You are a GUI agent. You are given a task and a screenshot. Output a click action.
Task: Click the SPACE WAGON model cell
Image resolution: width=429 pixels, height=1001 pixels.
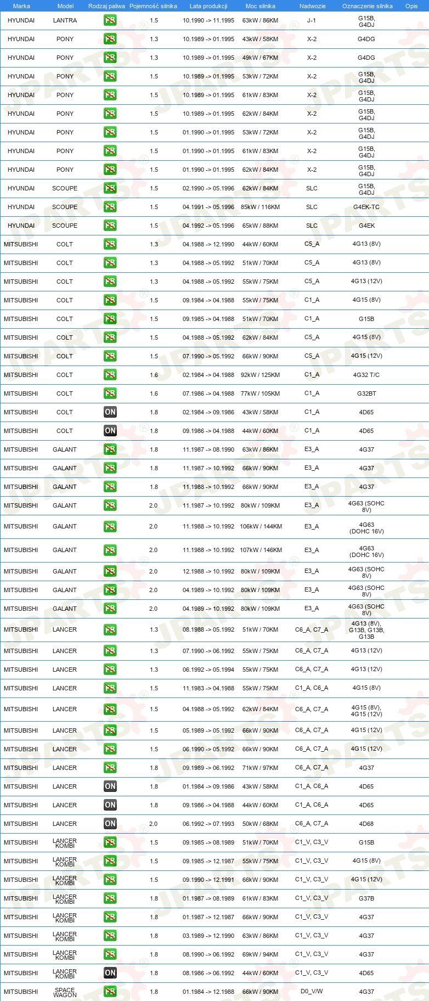click(65, 992)
